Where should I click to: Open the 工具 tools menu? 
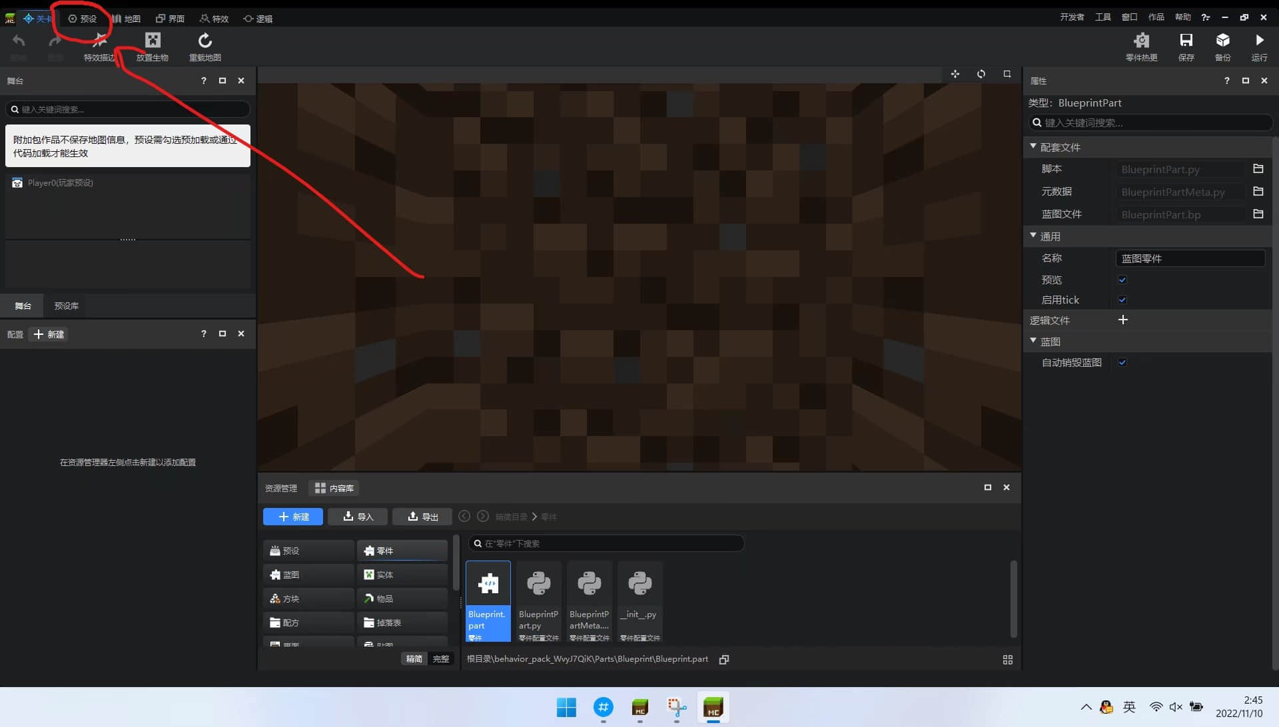pos(1103,17)
